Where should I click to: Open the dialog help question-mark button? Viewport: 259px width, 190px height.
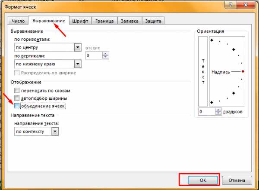tap(231, 5)
